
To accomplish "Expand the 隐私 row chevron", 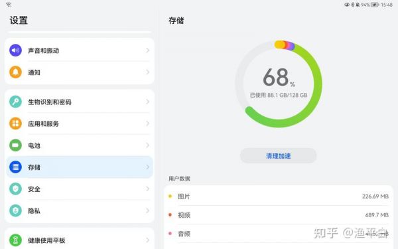I will [x=147, y=210].
